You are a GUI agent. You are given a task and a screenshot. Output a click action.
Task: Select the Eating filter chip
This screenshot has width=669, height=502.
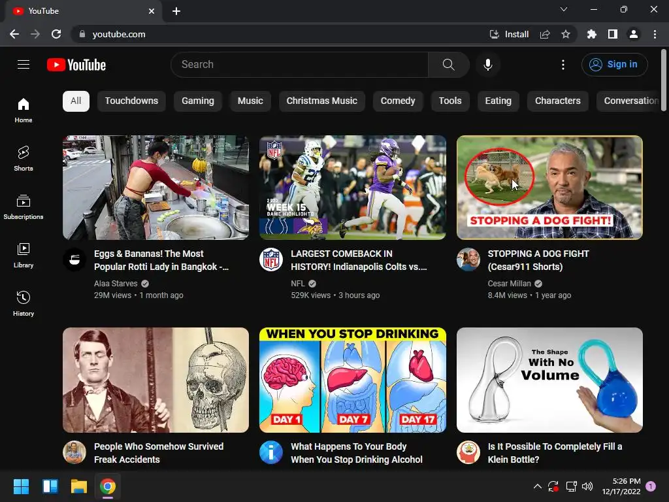click(498, 101)
